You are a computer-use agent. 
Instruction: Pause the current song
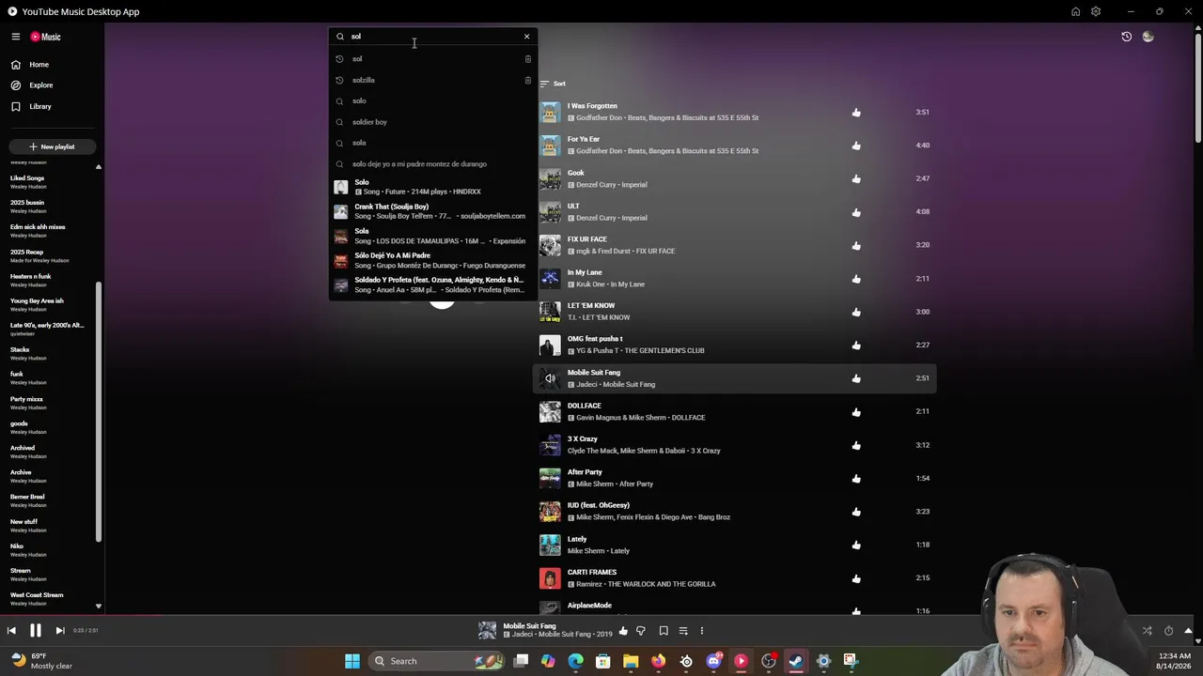(x=35, y=631)
